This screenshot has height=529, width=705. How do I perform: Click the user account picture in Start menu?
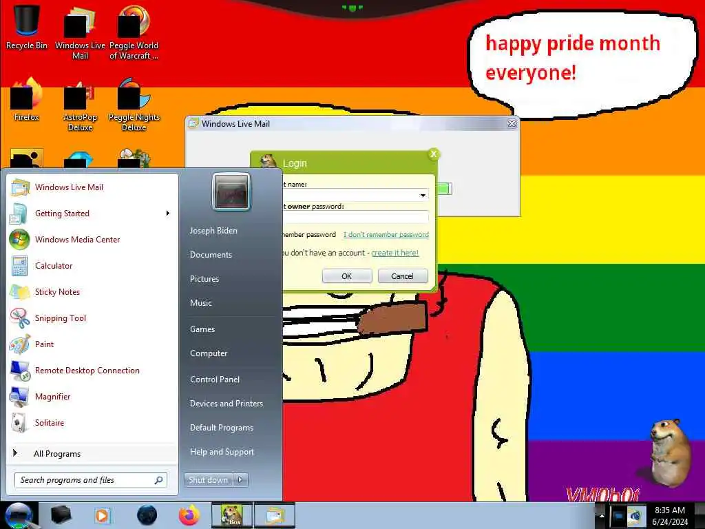(x=231, y=191)
